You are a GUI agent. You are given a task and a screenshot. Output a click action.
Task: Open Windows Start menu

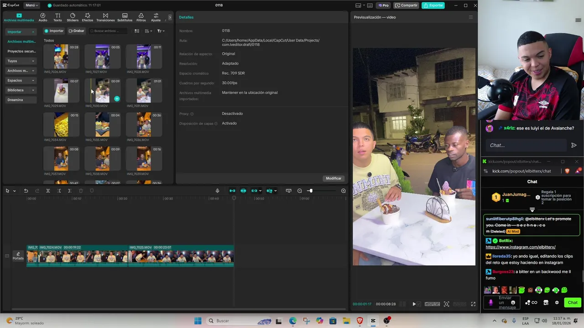click(198, 321)
